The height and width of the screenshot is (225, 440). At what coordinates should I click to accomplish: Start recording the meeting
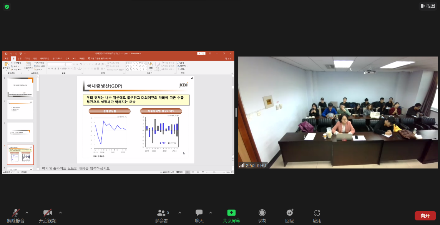click(x=262, y=213)
